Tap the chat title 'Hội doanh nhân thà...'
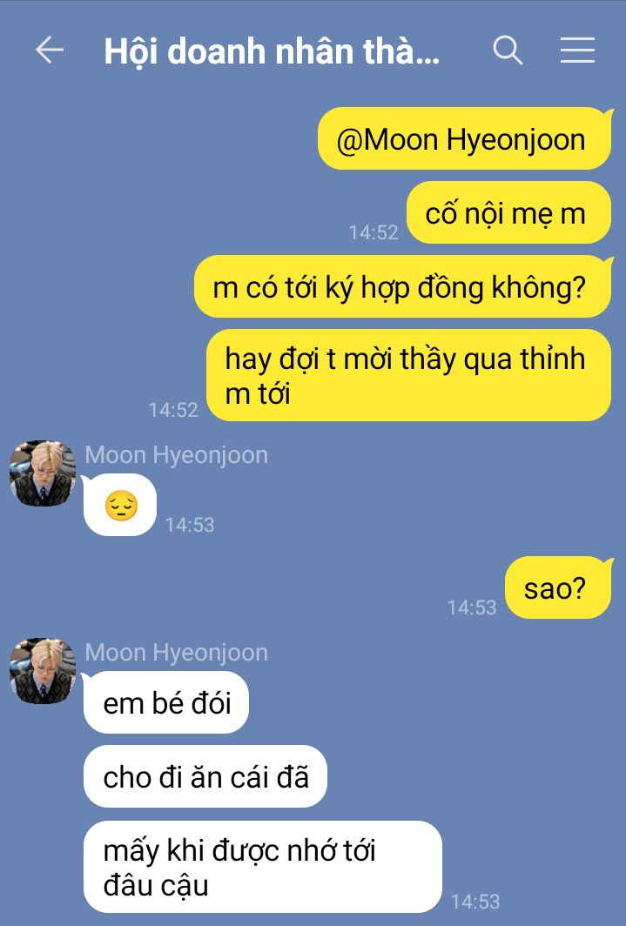Screen dimensions: 626x926 [272, 51]
